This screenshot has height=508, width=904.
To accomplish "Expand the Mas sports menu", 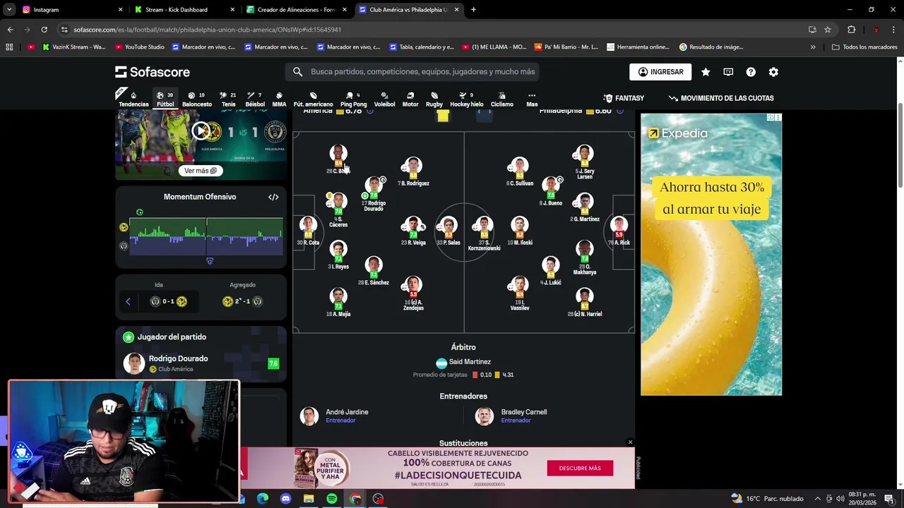I will [x=532, y=99].
